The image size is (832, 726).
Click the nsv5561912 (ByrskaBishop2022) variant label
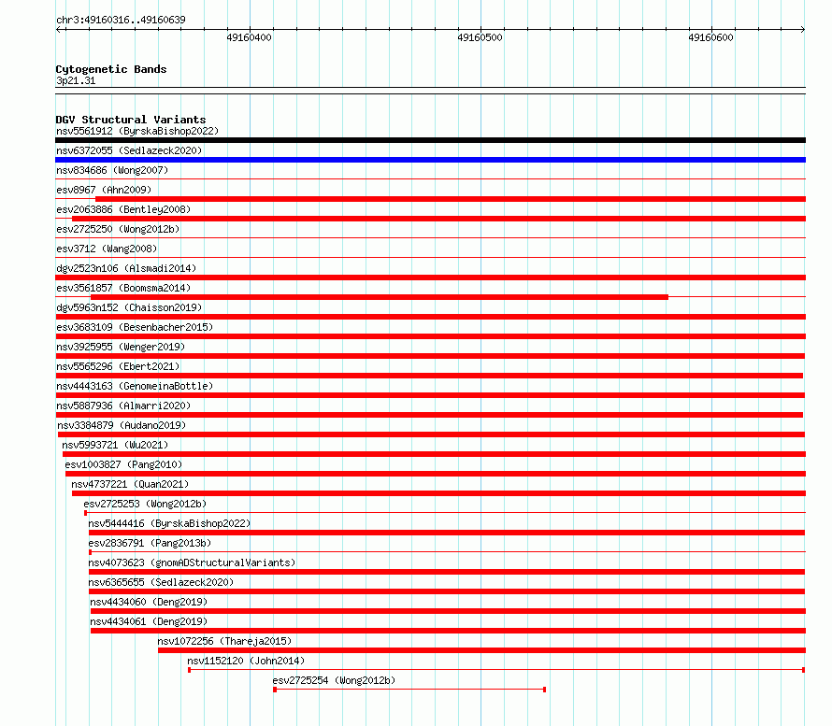[x=137, y=131]
